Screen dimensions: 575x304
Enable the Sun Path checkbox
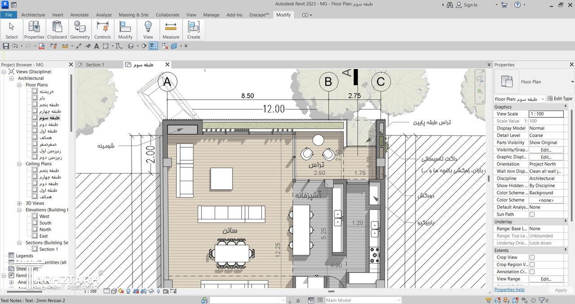[532, 214]
